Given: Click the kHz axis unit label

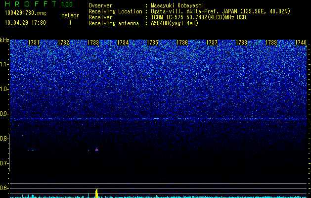Looking at the screenshot, I should point(4,40).
